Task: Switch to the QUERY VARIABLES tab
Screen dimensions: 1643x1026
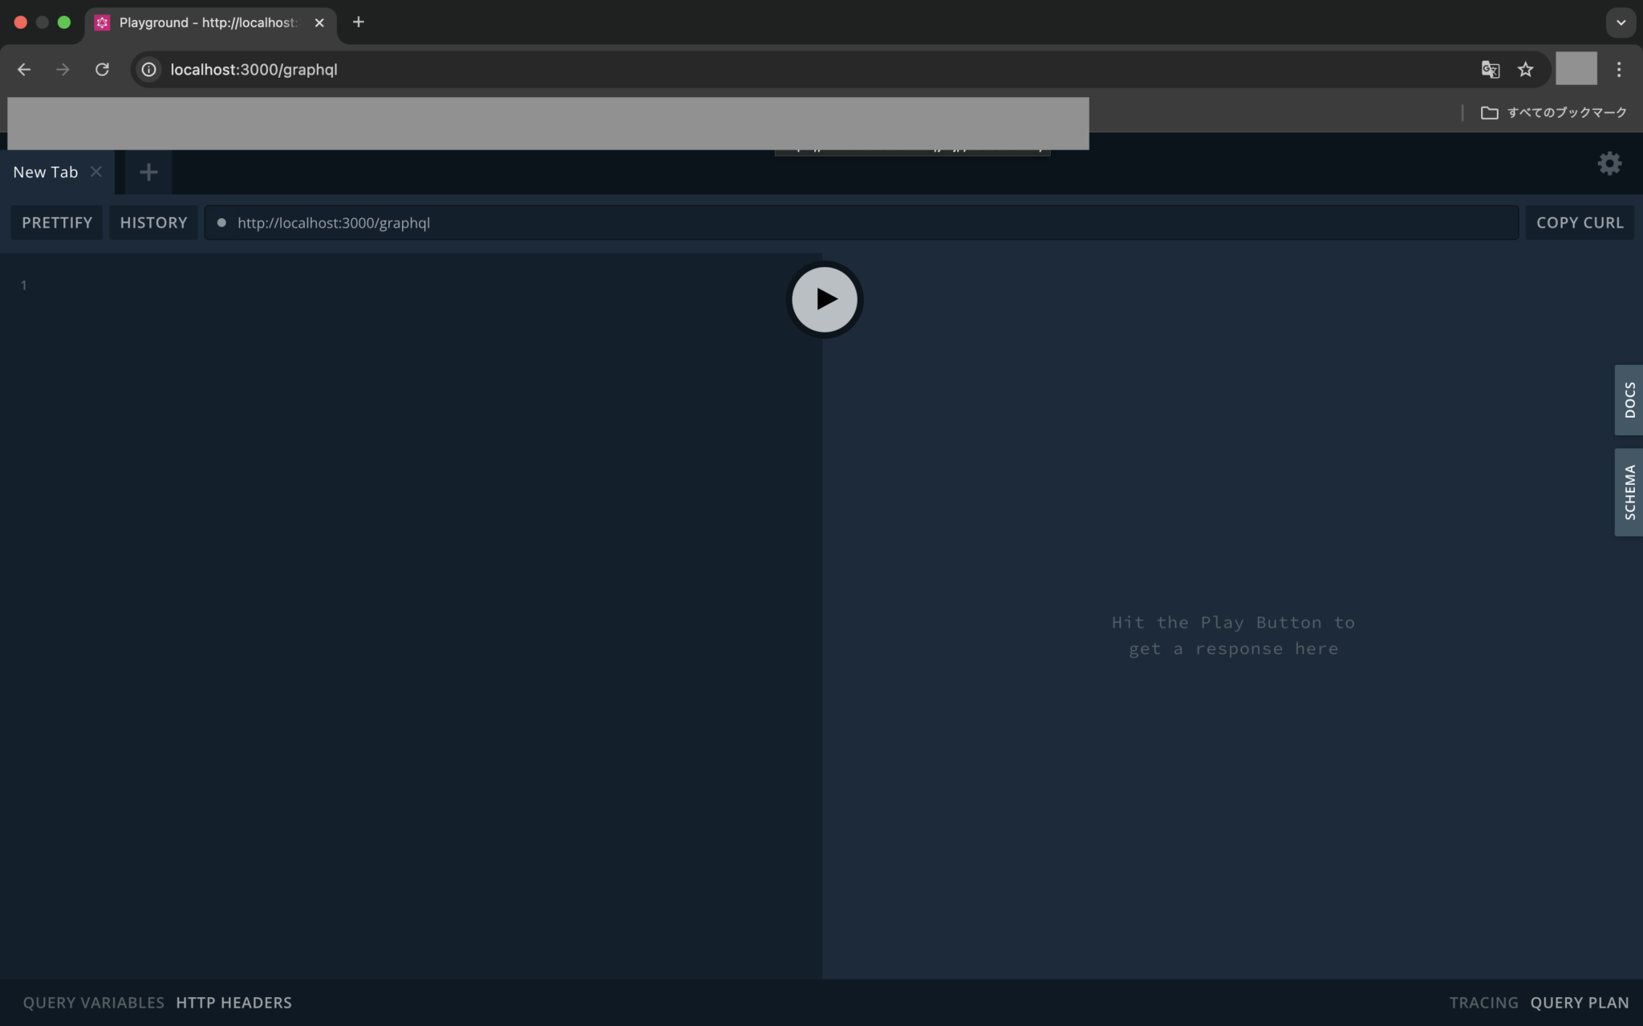Action: pyautogui.click(x=92, y=1002)
